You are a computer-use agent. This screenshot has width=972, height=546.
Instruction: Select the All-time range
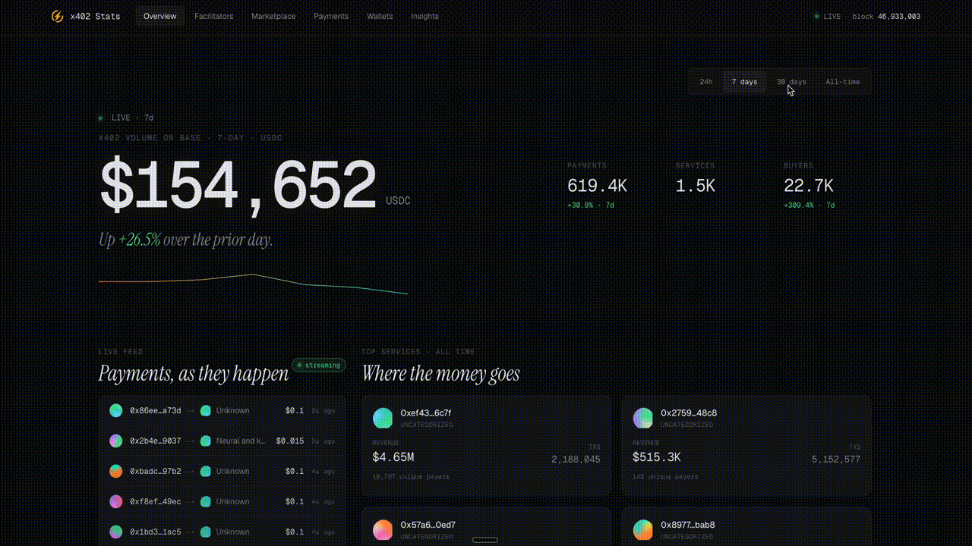click(x=843, y=82)
